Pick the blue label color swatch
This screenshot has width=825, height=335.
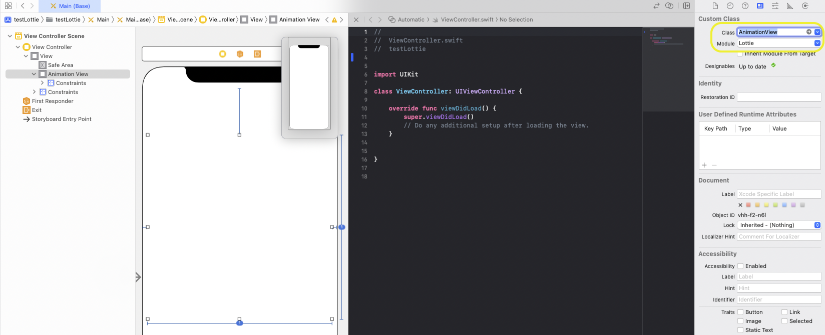784,205
